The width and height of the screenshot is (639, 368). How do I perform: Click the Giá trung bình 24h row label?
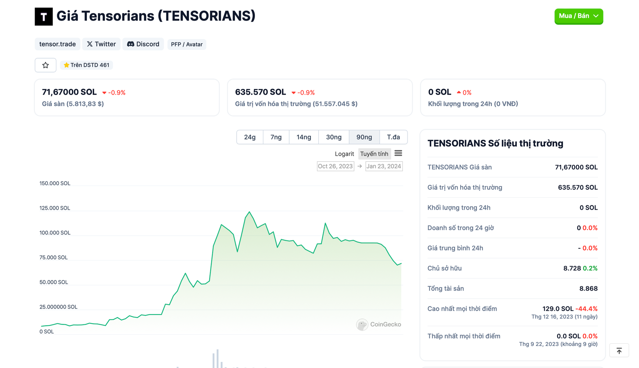[455, 248]
